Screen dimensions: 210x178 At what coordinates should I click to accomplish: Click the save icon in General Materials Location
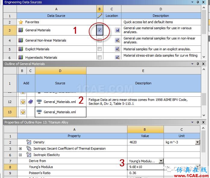pyautogui.click(x=117, y=30)
